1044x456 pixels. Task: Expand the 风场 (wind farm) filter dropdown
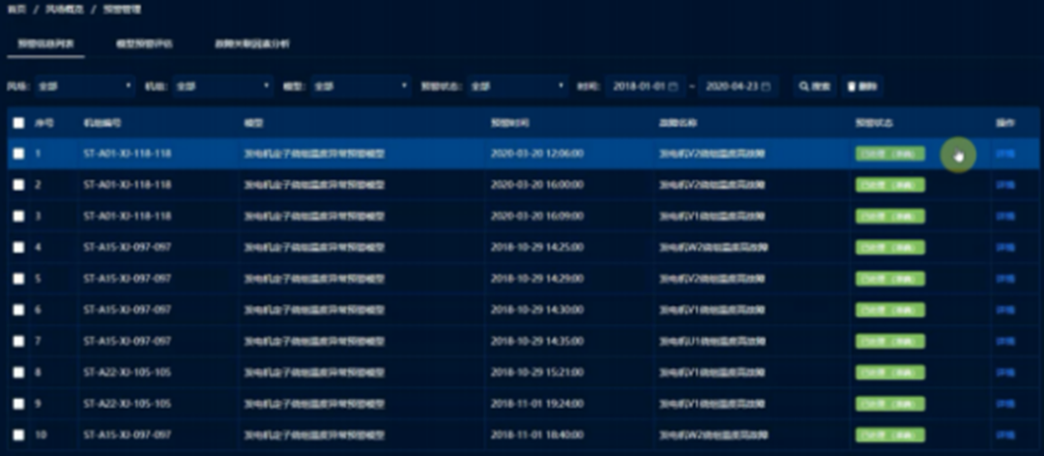(x=85, y=87)
